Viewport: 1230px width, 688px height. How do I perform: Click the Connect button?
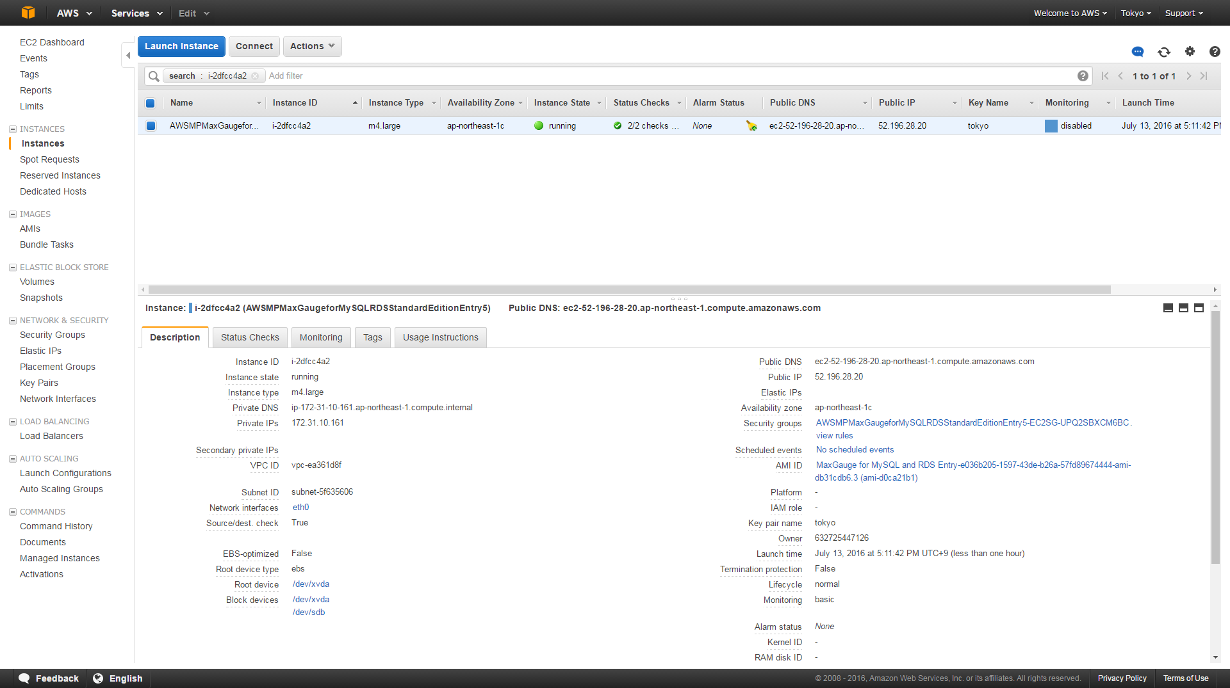[x=254, y=46]
